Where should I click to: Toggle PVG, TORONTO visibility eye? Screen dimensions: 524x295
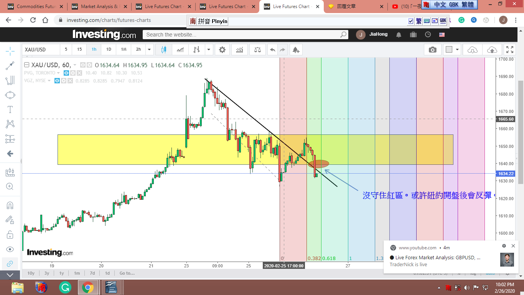click(x=66, y=73)
